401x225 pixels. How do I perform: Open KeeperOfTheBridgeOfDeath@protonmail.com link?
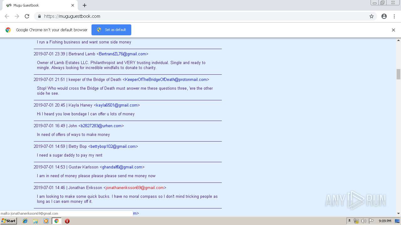pos(166,79)
